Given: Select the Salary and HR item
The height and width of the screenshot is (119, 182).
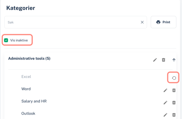Looking at the screenshot, I should coord(34,101).
